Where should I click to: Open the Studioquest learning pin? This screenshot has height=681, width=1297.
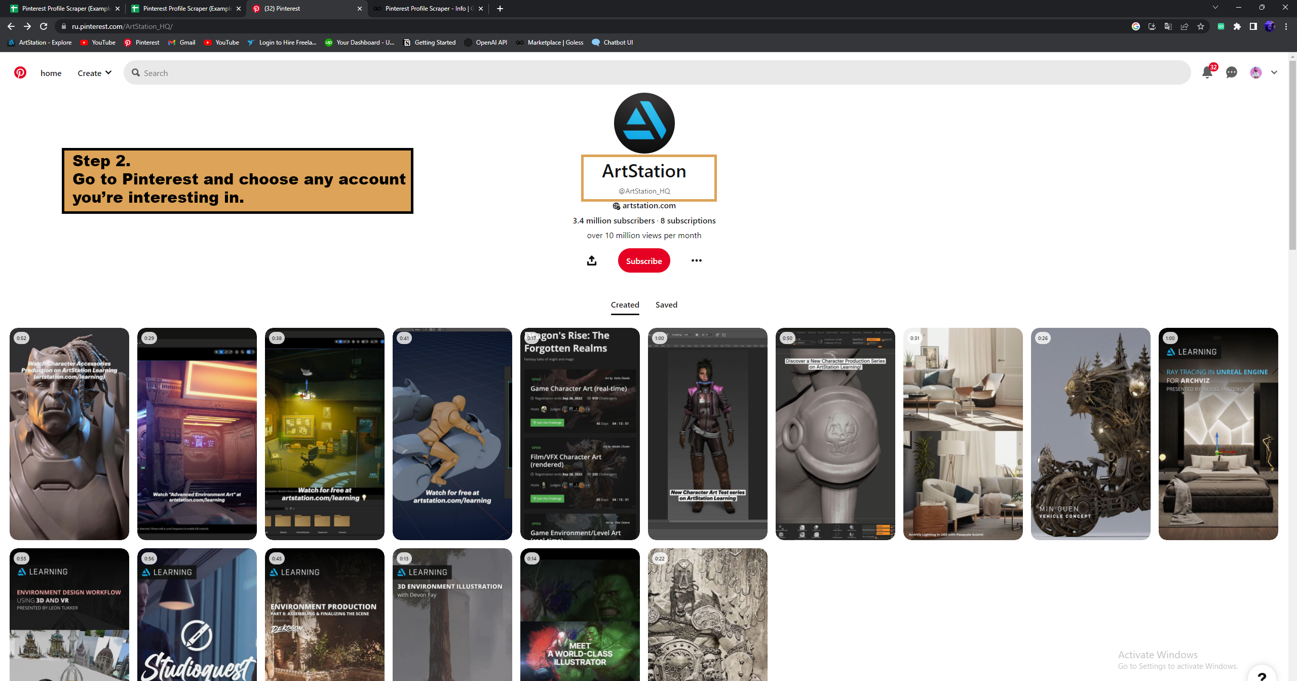[197, 615]
